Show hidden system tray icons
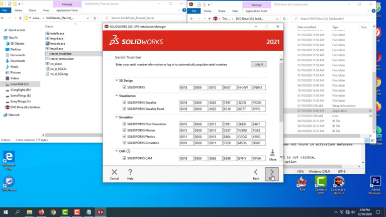Screen dimensions: 386x217 point(336,212)
